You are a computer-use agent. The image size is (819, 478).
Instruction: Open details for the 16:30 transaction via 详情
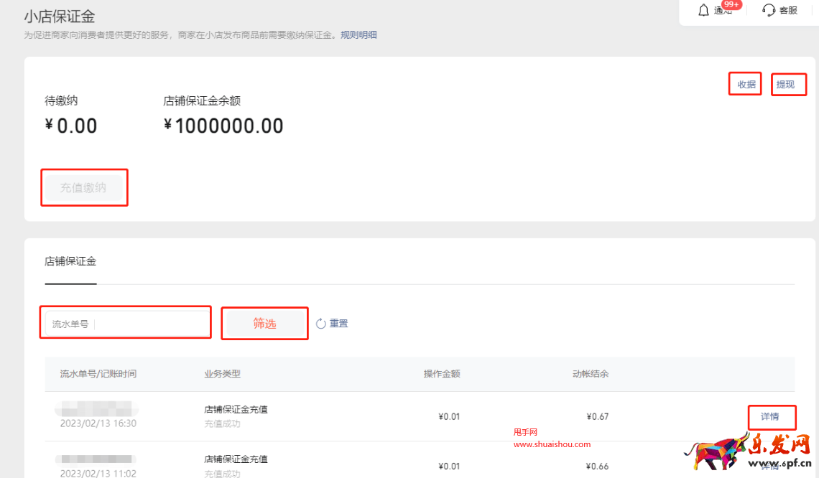(x=772, y=417)
